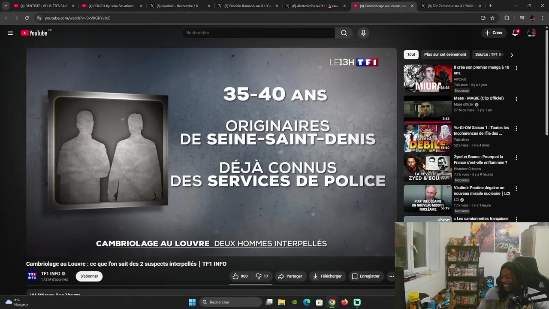Open Chrome media controls icon
The height and width of the screenshot is (309, 549).
coord(522,18)
